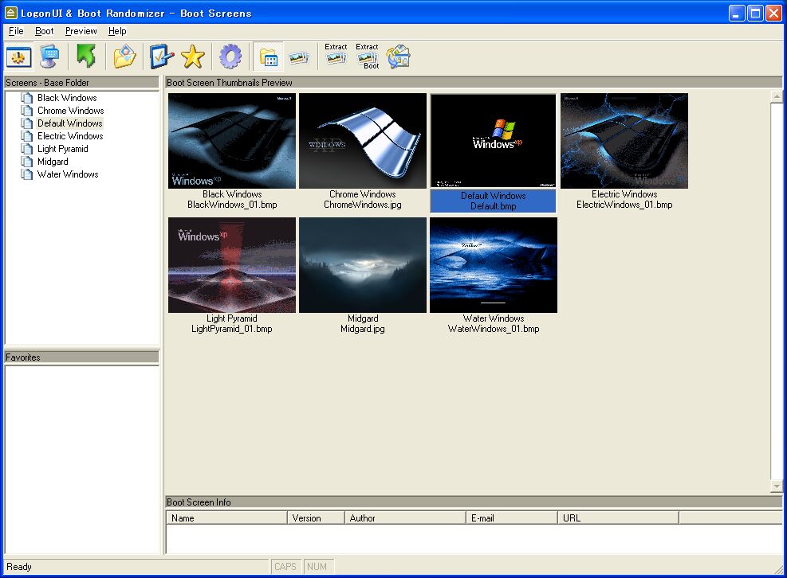Click the Boot Screen Info panel header
This screenshot has height=578, width=787.
click(x=474, y=502)
